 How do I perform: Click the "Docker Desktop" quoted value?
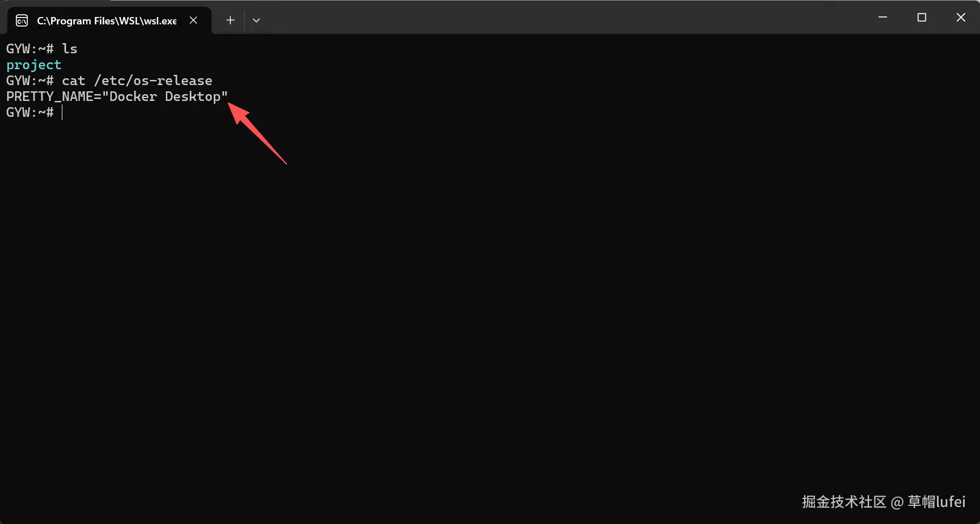[x=165, y=96]
